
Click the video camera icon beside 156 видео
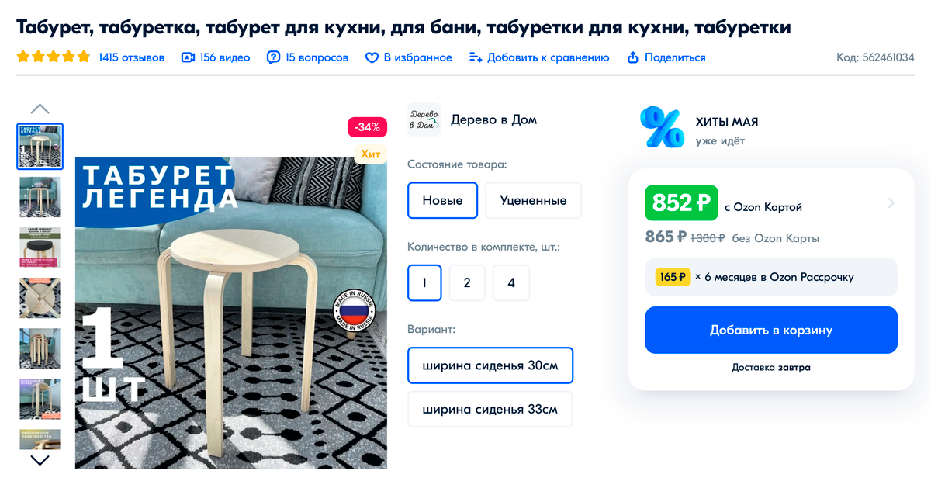pos(188,57)
